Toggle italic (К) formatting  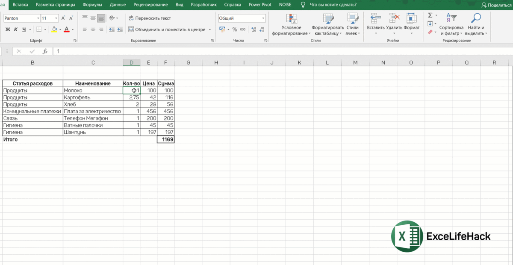click(16, 29)
